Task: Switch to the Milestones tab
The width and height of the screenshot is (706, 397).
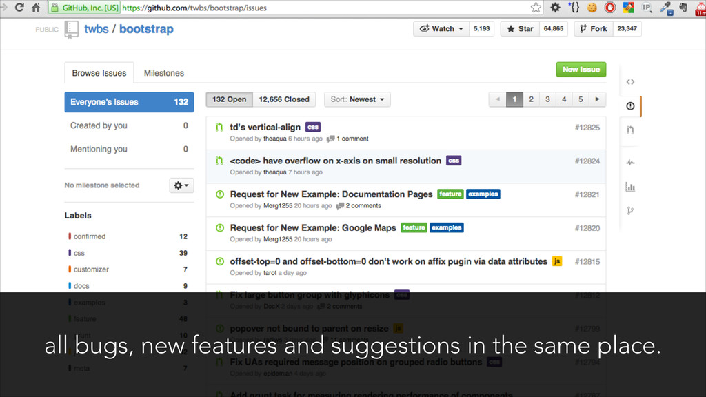Action: pos(164,73)
